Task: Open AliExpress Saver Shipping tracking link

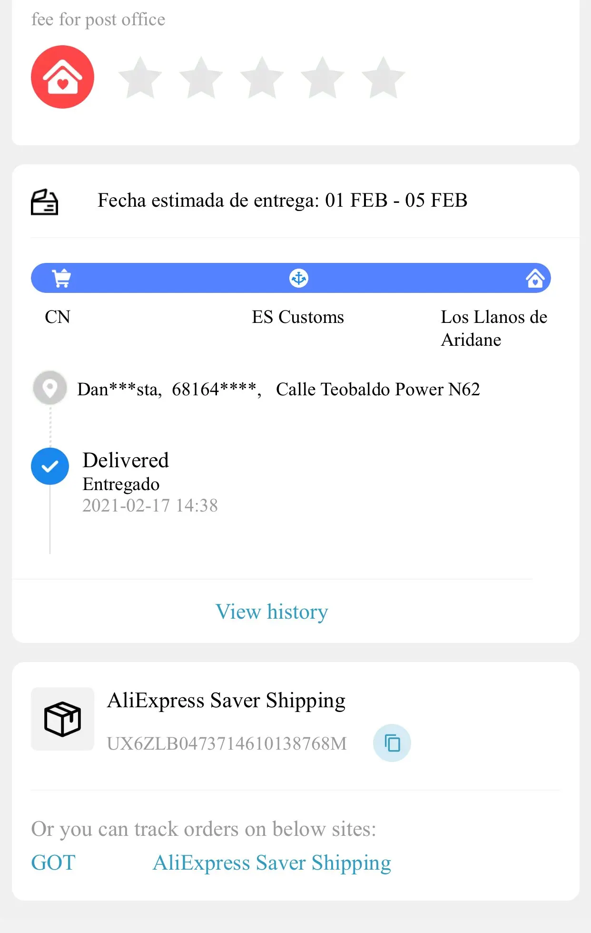Action: [x=272, y=863]
